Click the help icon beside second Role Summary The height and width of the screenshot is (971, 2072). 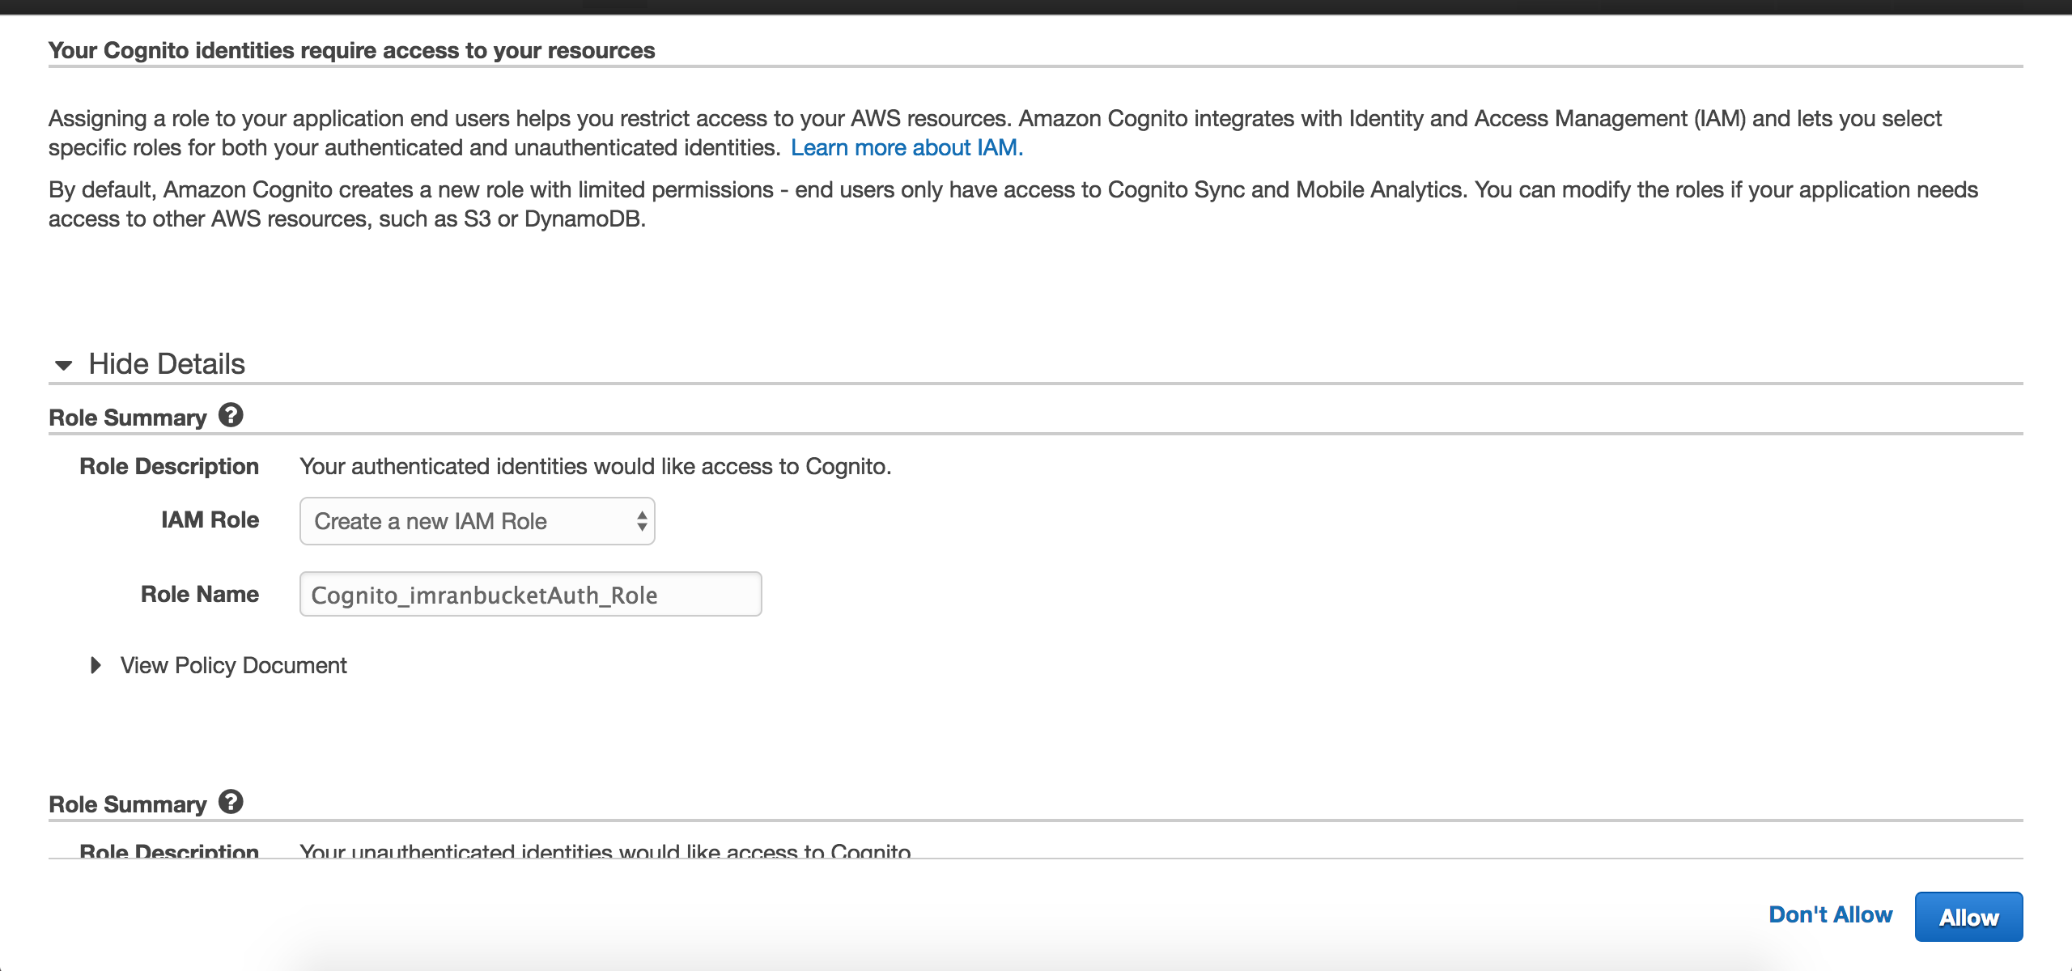(x=231, y=802)
